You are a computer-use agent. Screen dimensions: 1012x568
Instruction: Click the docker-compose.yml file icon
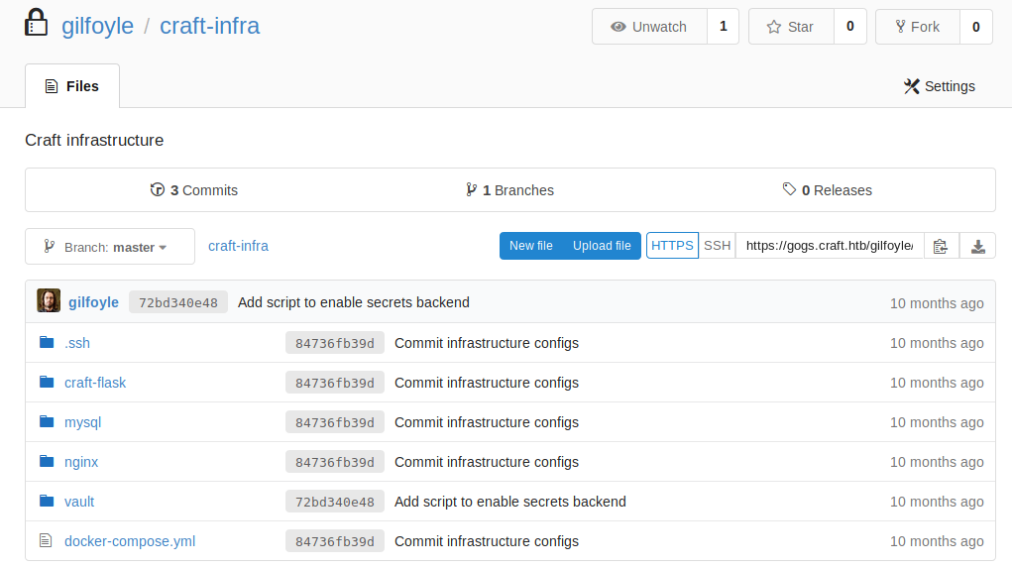46,541
